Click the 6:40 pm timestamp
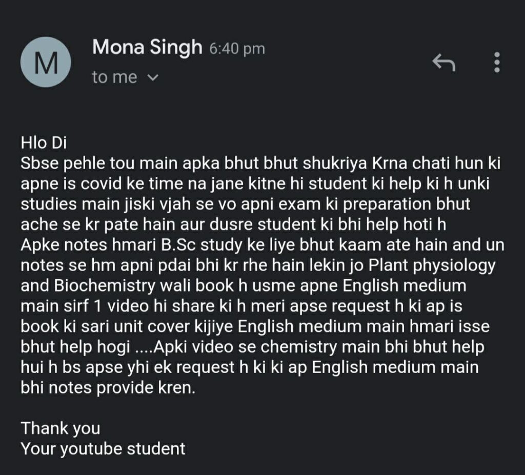This screenshot has width=525, height=475. (237, 49)
